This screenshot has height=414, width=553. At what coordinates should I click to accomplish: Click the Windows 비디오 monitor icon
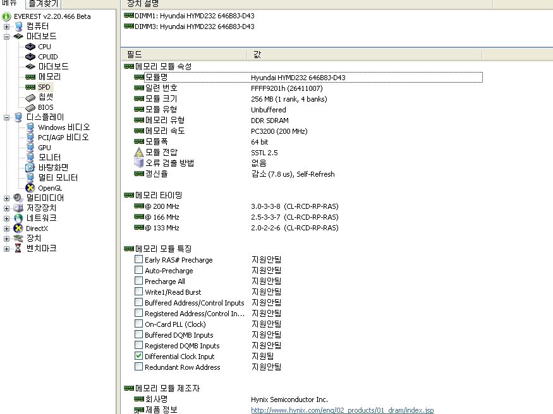click(x=30, y=127)
